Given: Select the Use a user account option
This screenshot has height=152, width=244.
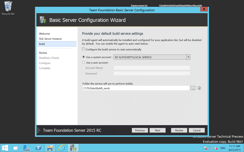Looking at the screenshot, I should (x=84, y=62).
